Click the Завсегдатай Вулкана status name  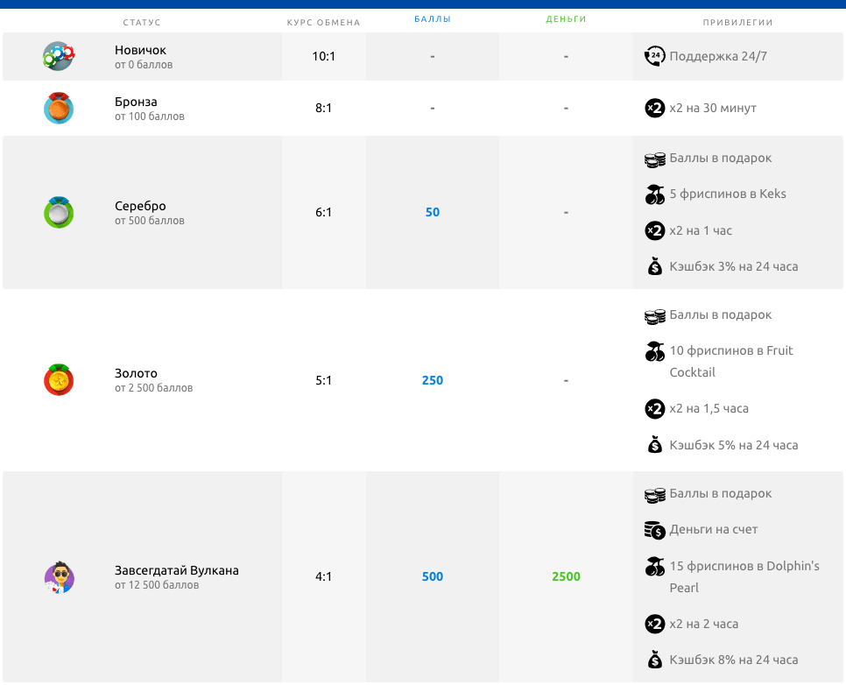pos(176,570)
